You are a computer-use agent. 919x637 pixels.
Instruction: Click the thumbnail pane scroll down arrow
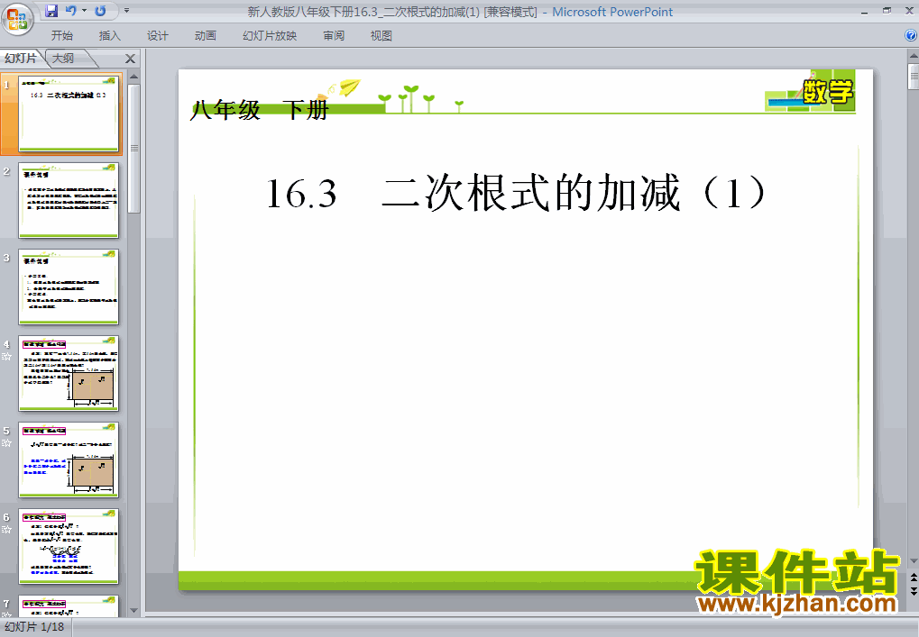pyautogui.click(x=133, y=611)
